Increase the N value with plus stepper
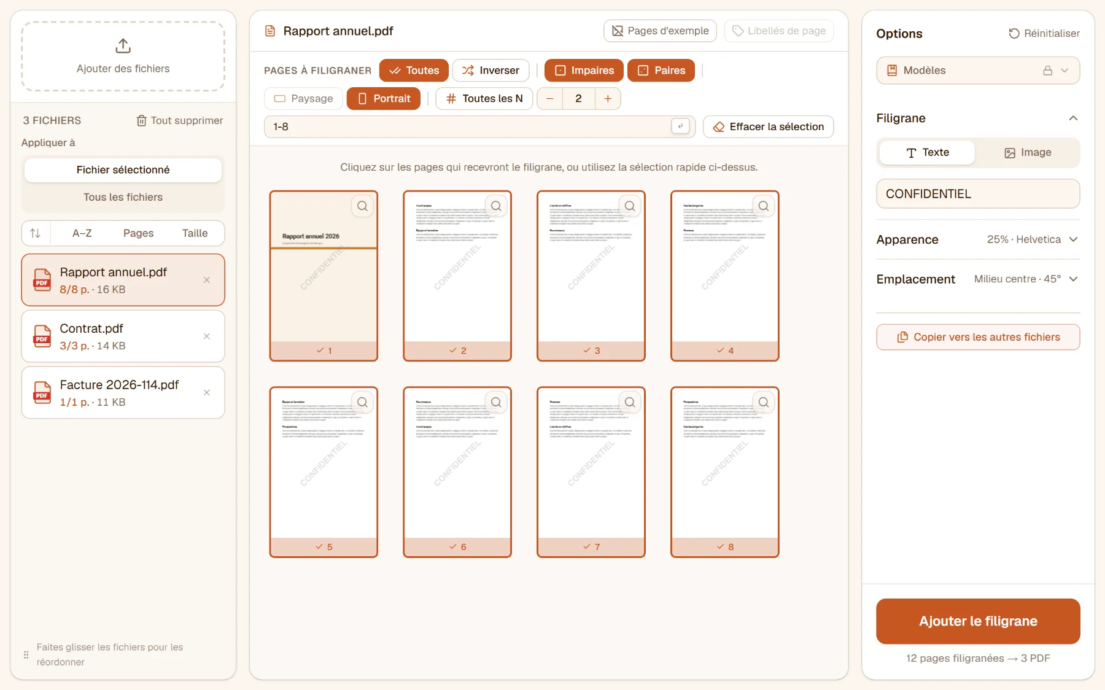The height and width of the screenshot is (690, 1105). click(x=608, y=99)
